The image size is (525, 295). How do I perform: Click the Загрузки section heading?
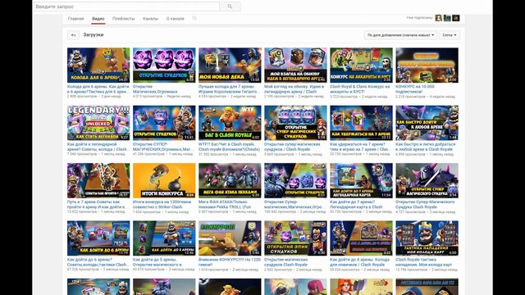[x=94, y=34]
